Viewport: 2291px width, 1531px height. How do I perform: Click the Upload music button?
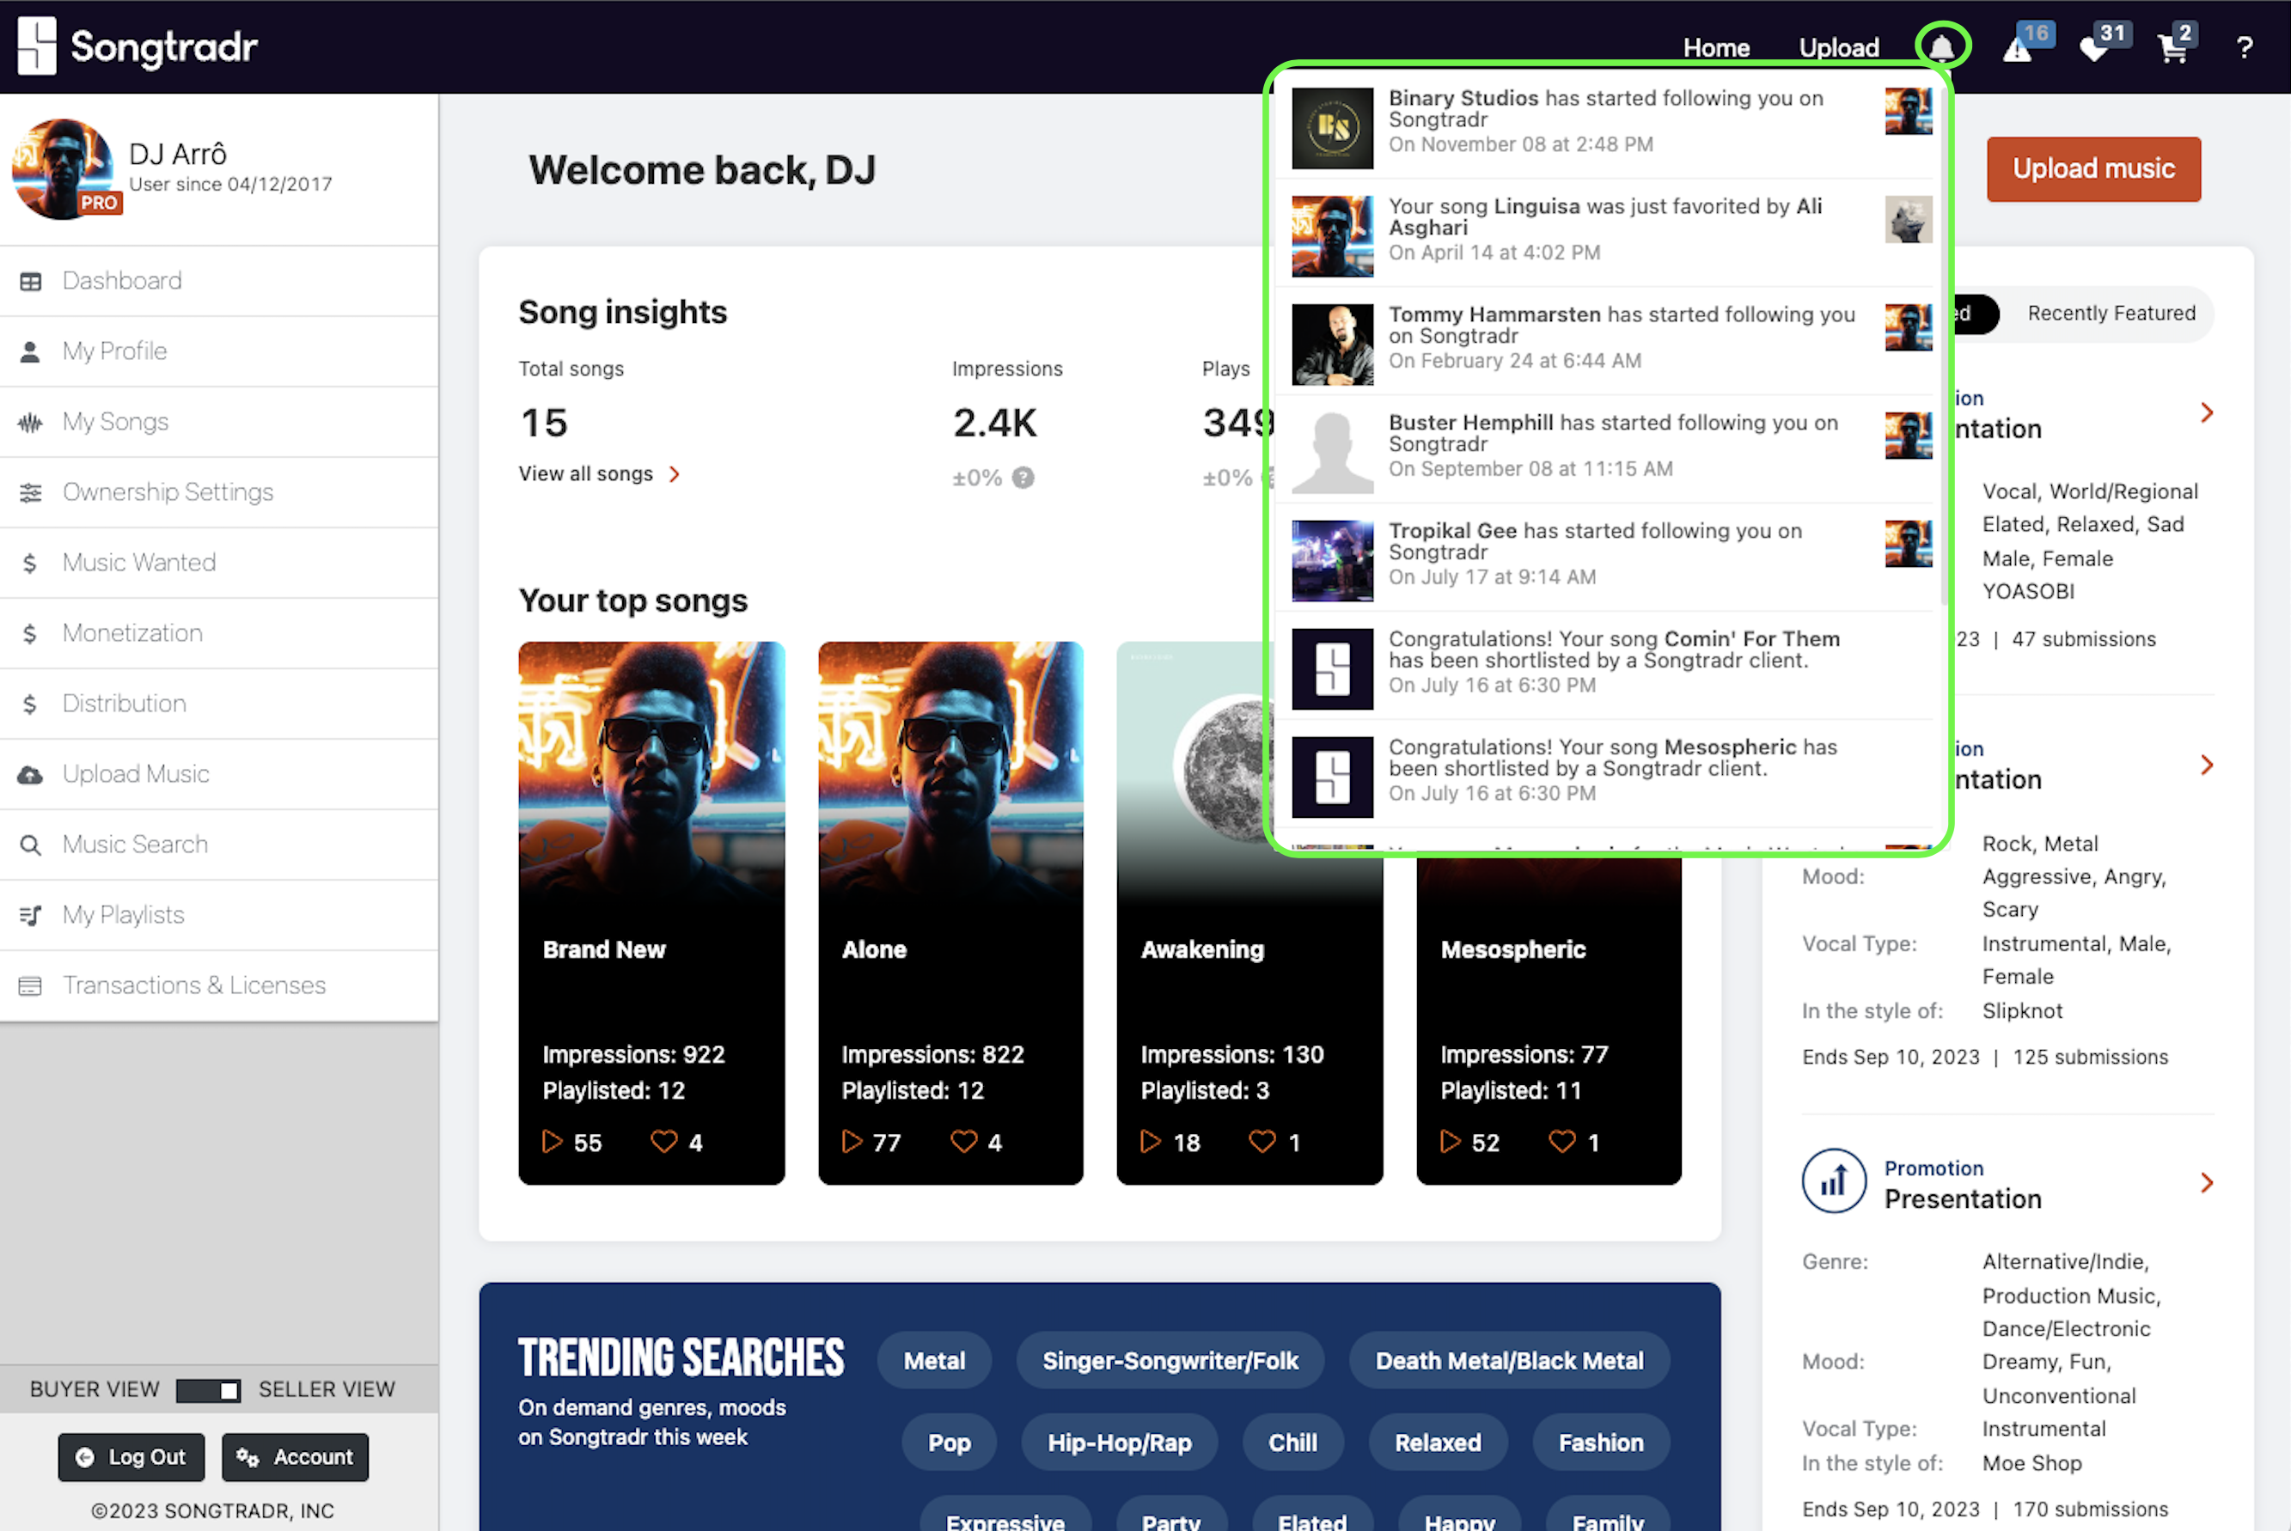(2093, 169)
